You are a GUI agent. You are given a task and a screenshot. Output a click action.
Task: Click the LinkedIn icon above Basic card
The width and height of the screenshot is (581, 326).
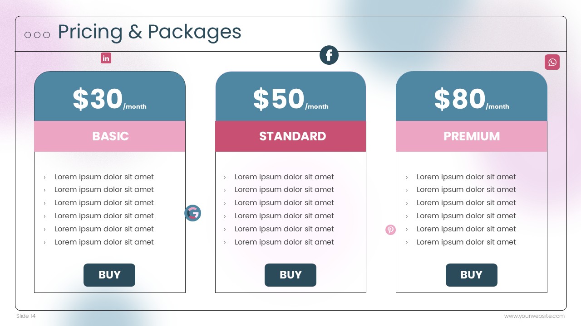pyautogui.click(x=106, y=58)
